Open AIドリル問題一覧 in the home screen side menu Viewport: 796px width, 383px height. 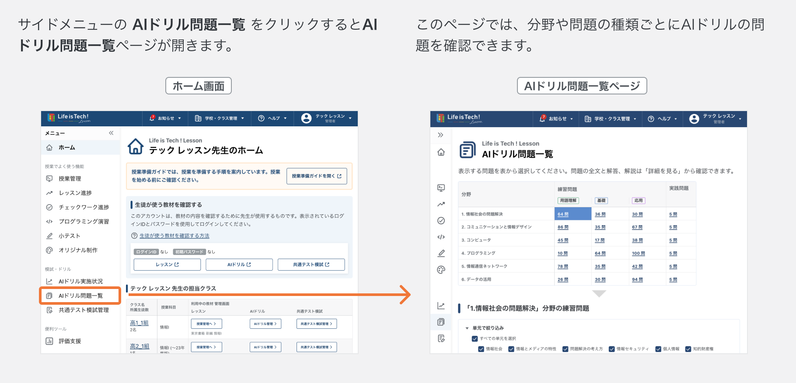(x=80, y=296)
